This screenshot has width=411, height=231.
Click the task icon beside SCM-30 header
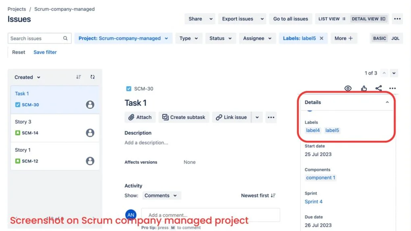point(129,89)
